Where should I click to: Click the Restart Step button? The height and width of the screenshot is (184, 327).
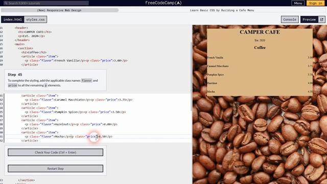click(56, 169)
